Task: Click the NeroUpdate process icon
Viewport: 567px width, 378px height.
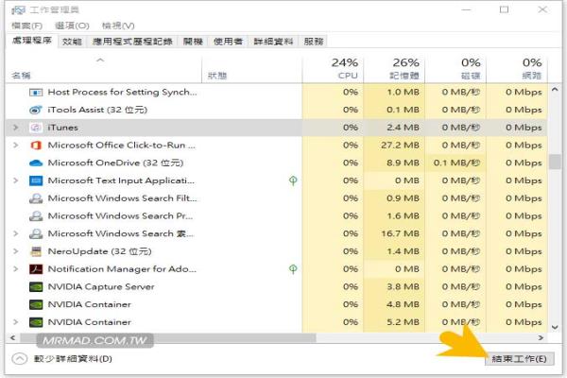Action: click(36, 251)
